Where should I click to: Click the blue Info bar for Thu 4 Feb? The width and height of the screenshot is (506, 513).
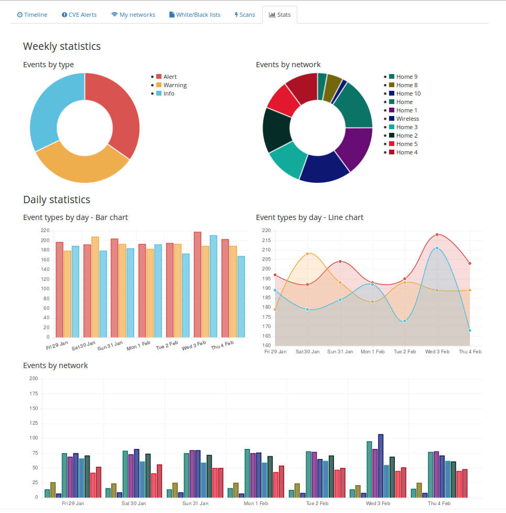tap(241, 297)
